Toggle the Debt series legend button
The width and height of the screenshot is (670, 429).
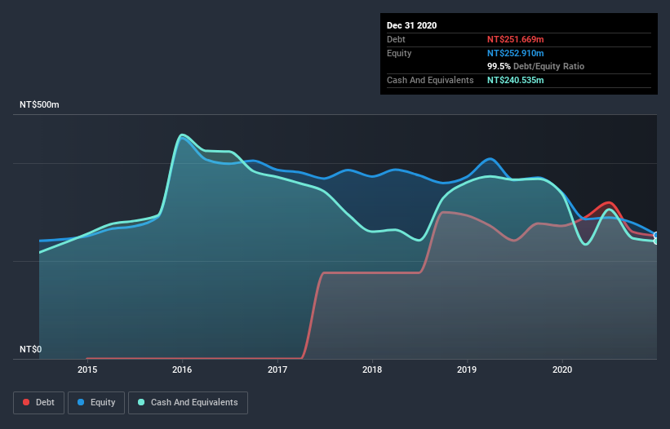[x=39, y=403]
